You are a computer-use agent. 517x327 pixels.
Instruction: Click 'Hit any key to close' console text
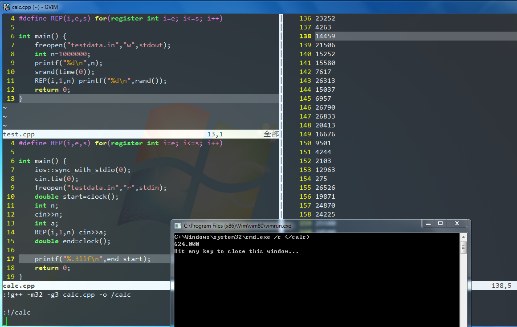tap(236, 251)
